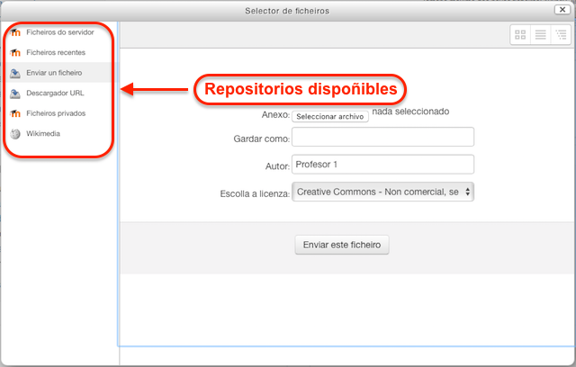Image resolution: width=576 pixels, height=367 pixels.
Task: Click the Seleccionar archivo button
Action: tap(330, 116)
